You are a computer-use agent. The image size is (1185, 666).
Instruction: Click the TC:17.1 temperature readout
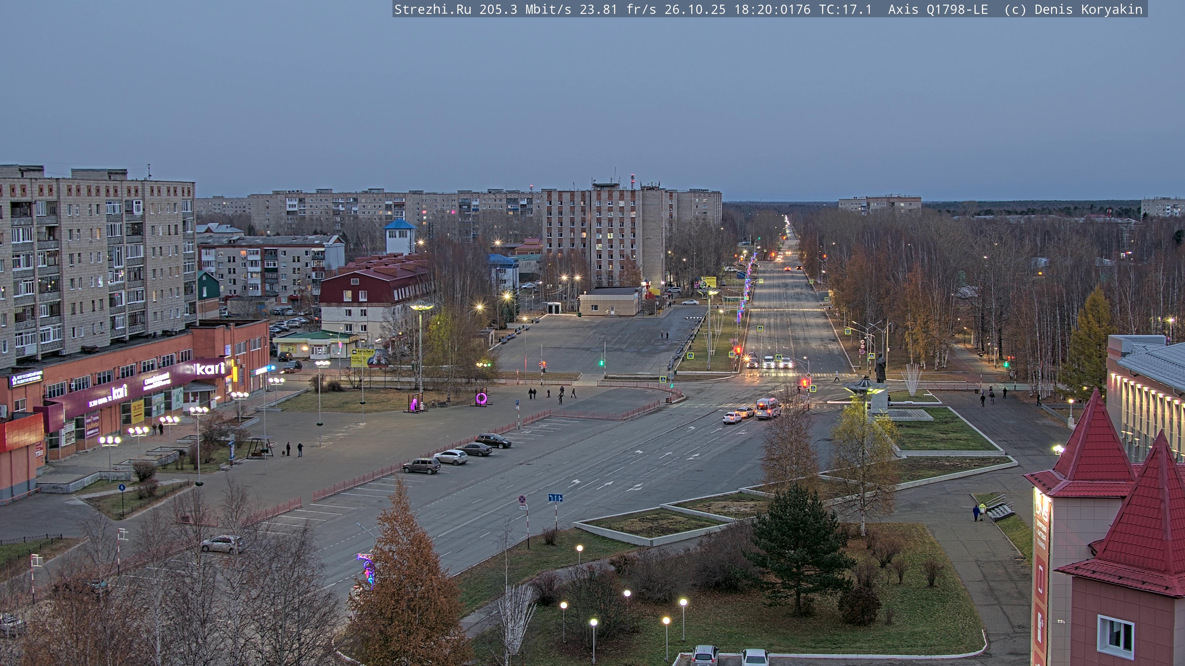[845, 10]
